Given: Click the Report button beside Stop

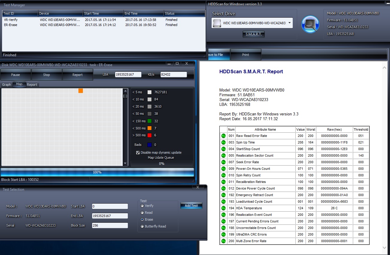Looking at the screenshot, I should (78, 75).
